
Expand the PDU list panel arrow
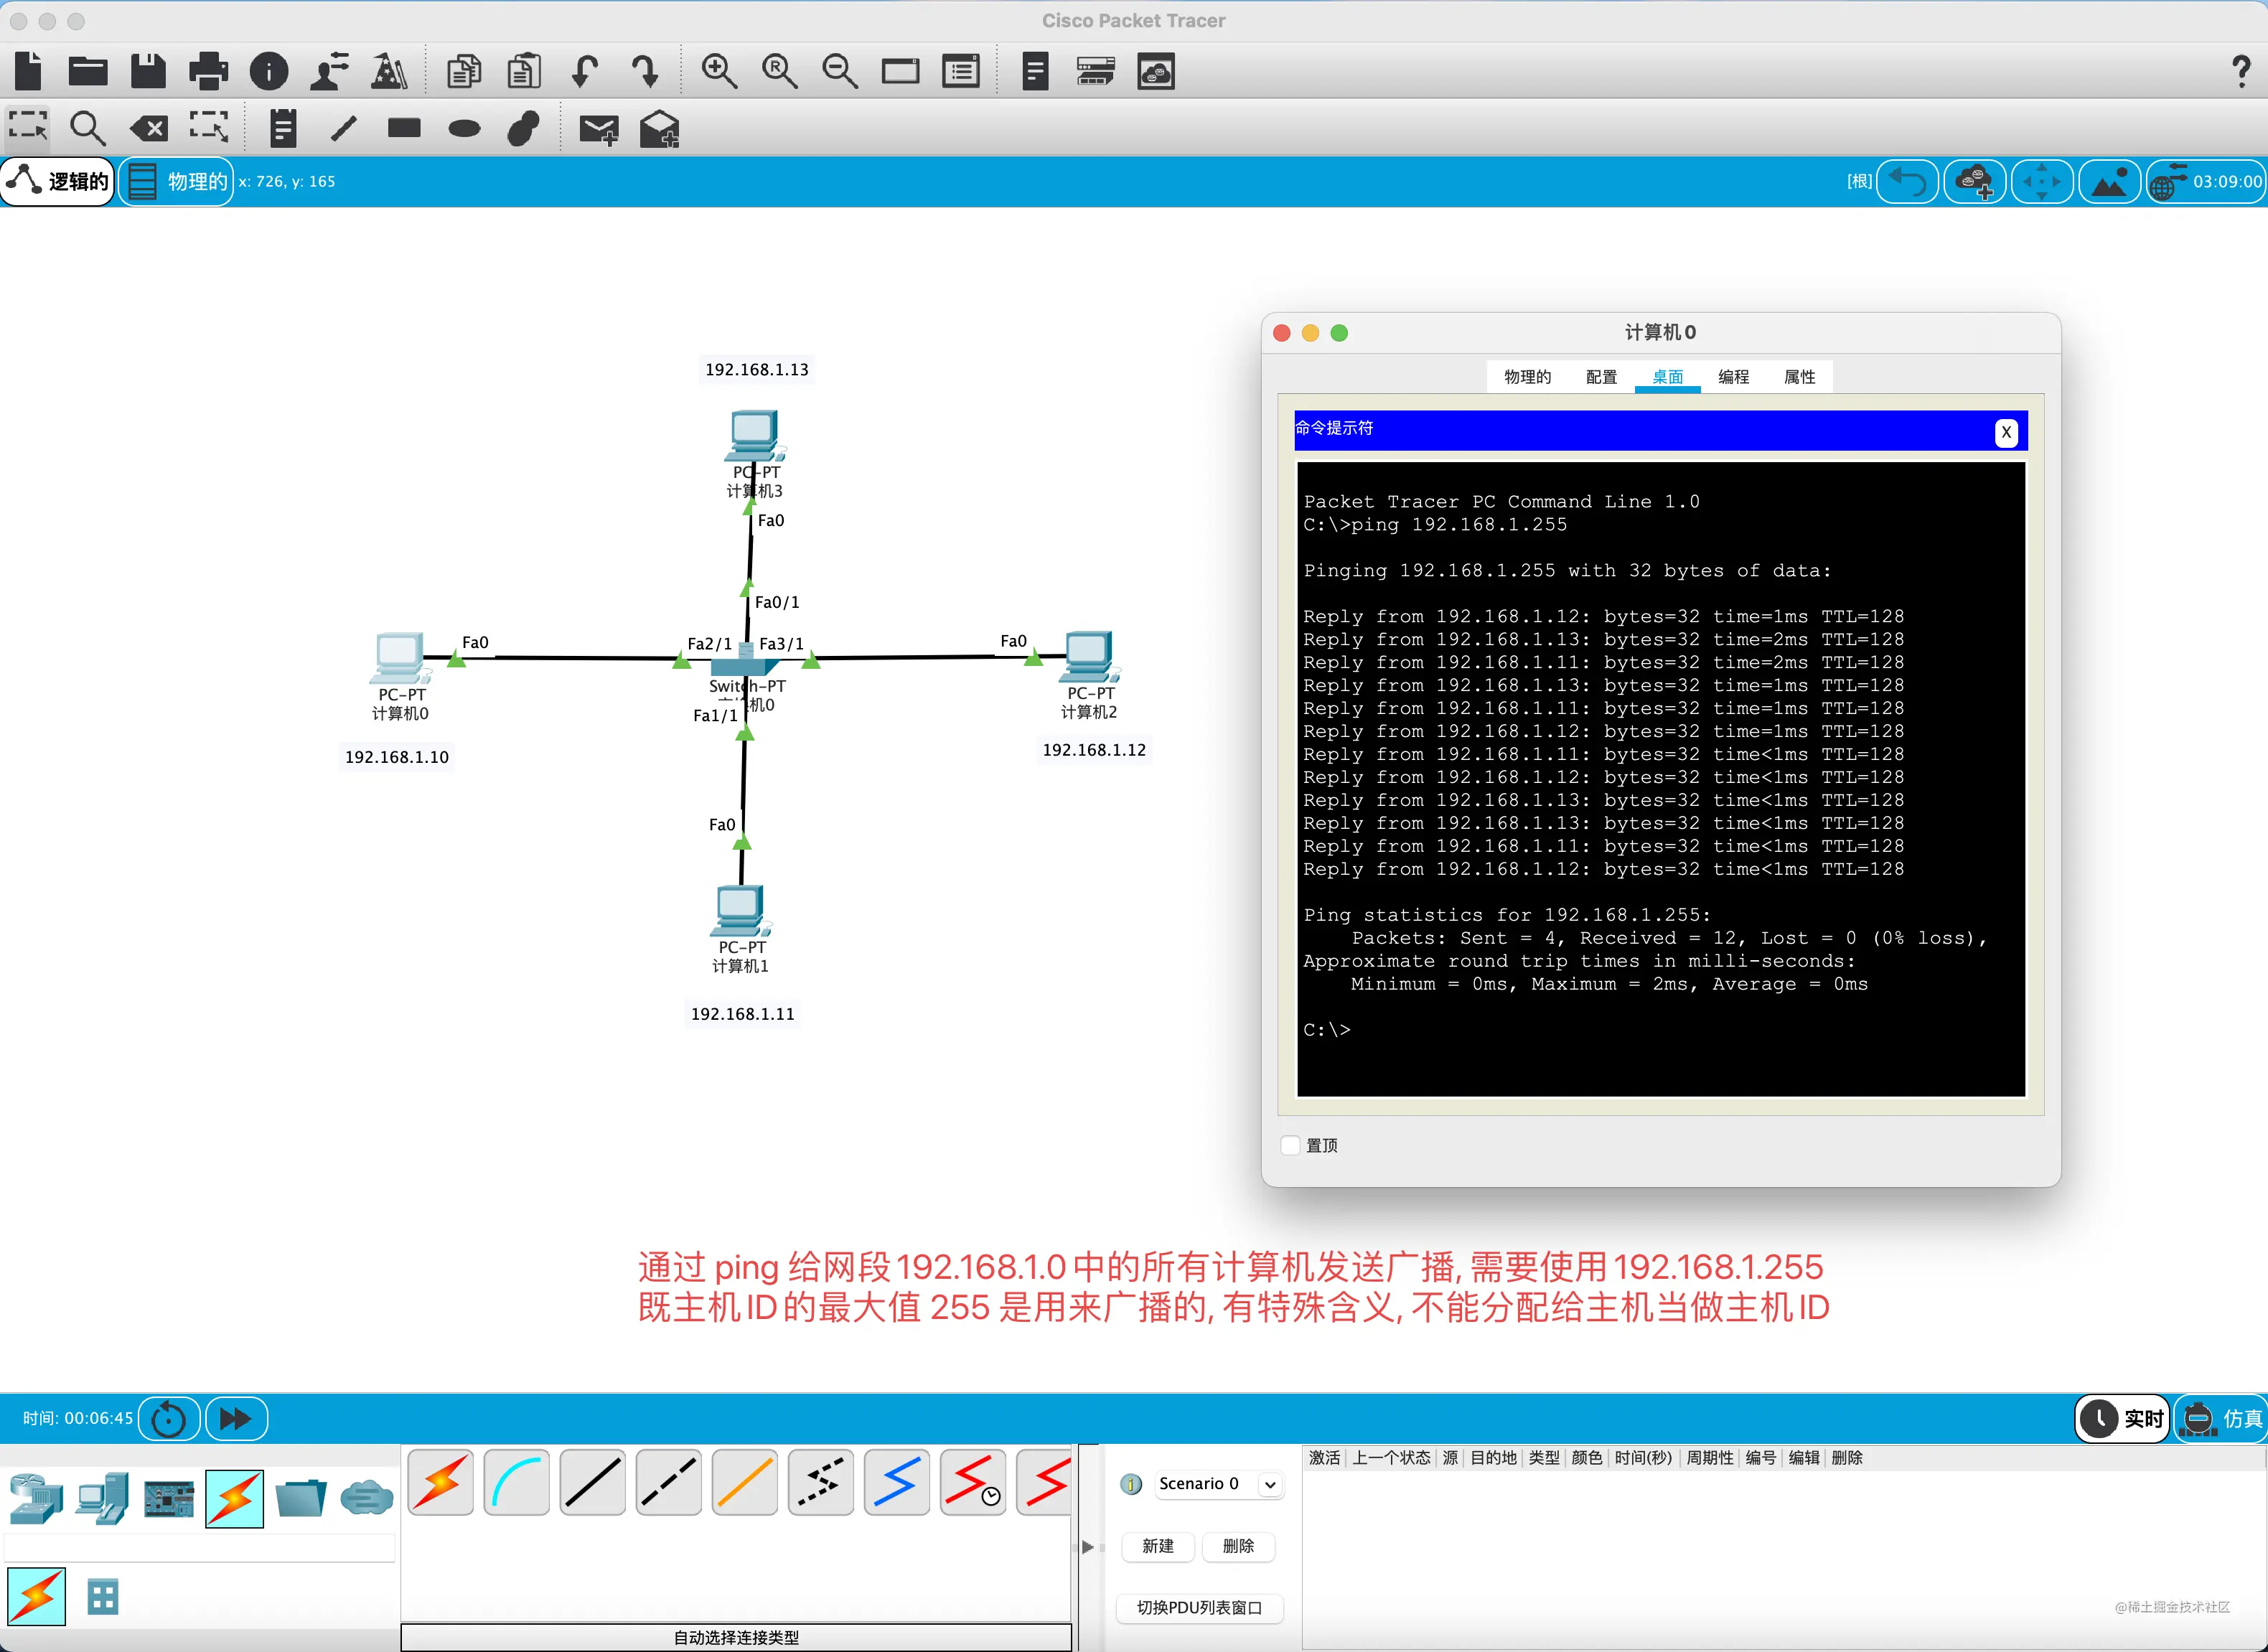pos(1088,1546)
